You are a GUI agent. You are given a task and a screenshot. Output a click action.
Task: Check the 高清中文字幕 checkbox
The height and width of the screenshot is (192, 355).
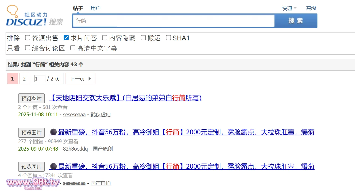[73, 48]
